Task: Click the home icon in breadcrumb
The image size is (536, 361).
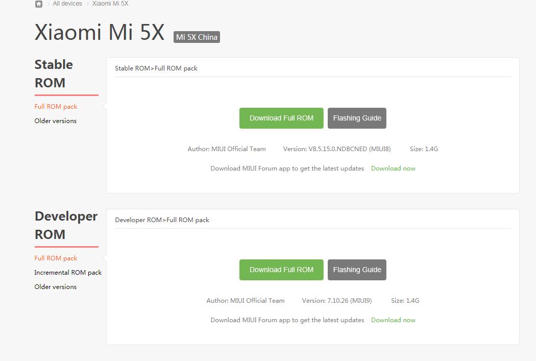Action: 39,4
